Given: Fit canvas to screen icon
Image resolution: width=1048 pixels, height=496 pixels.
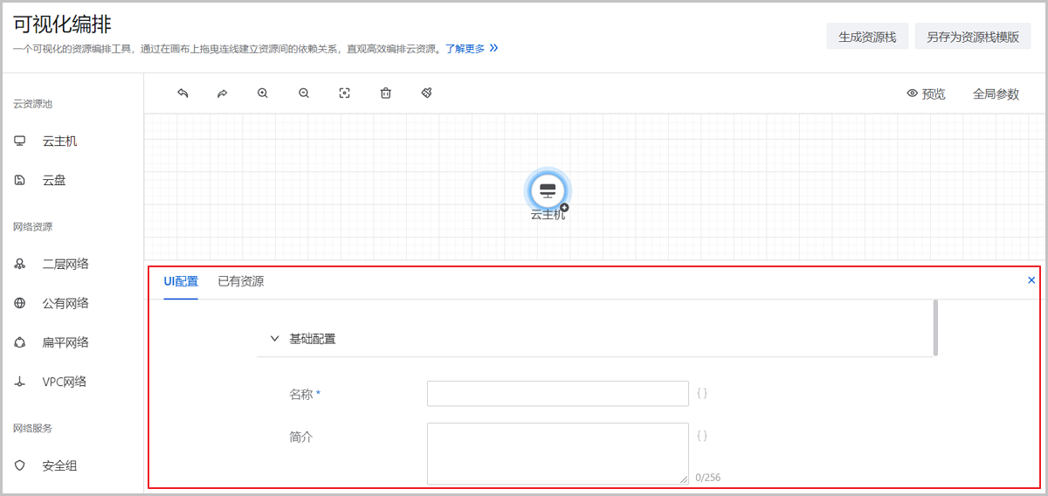Looking at the screenshot, I should (x=345, y=93).
